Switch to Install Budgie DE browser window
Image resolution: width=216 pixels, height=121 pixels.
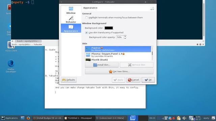(48, 118)
